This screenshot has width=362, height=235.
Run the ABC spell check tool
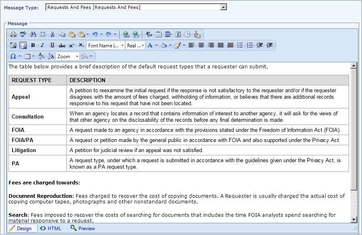click(23, 34)
